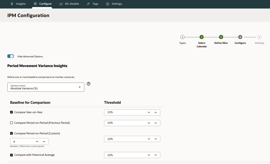Increase Custom period threshold up chevron

click(156, 139)
